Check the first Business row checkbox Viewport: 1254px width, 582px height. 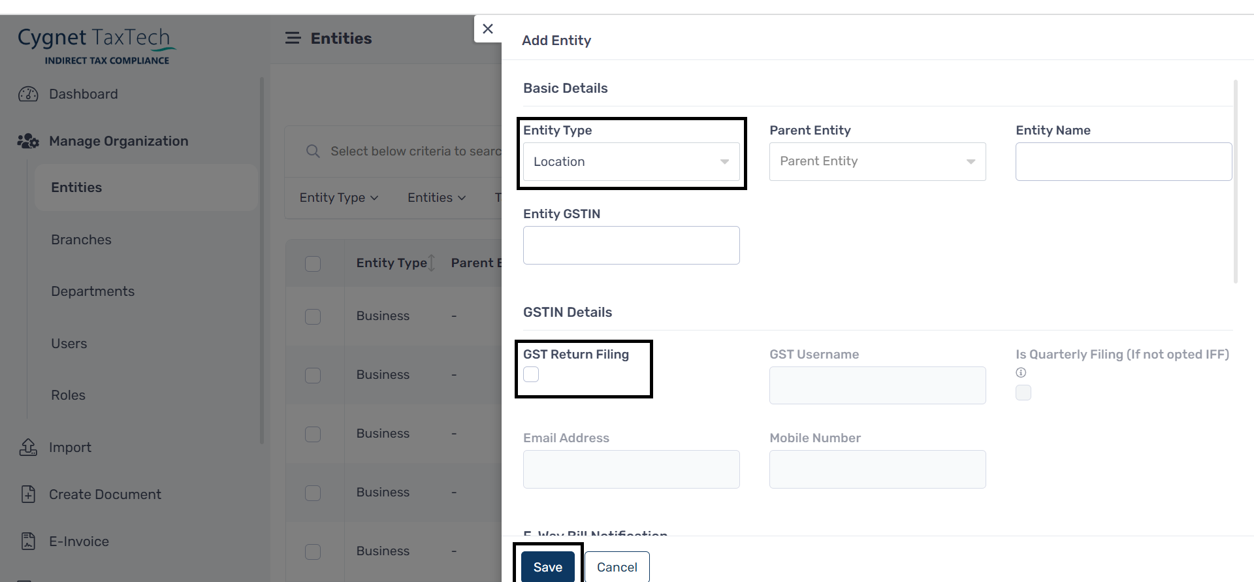coord(313,316)
